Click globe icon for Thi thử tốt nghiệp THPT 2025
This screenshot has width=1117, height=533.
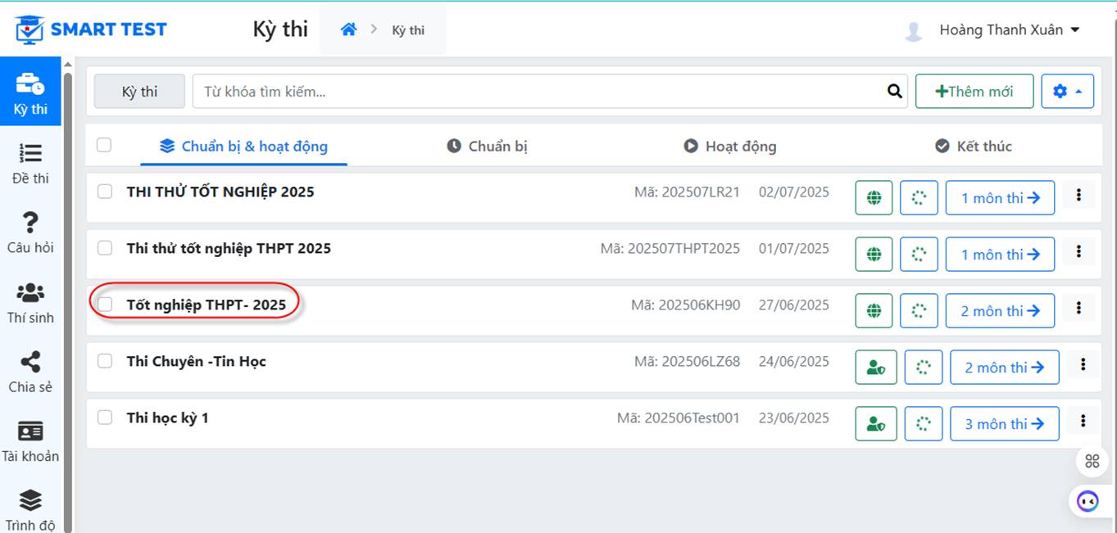click(x=874, y=255)
